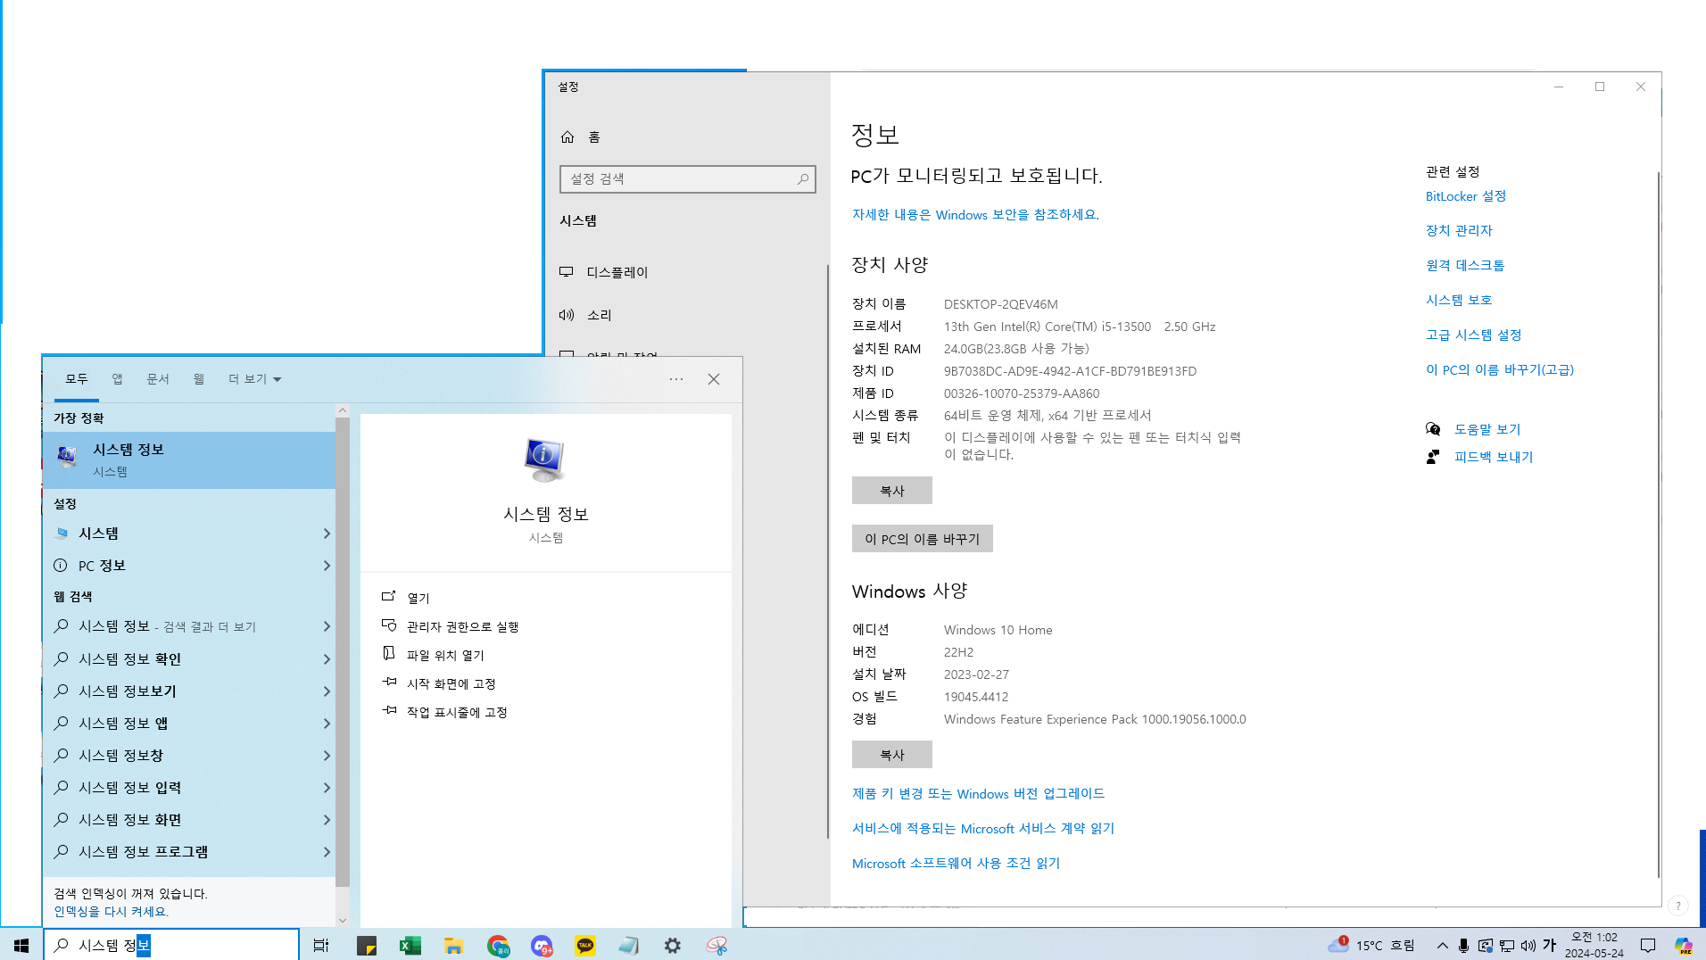Open the volume tray icon
The width and height of the screenshot is (1706, 960).
(x=1528, y=945)
